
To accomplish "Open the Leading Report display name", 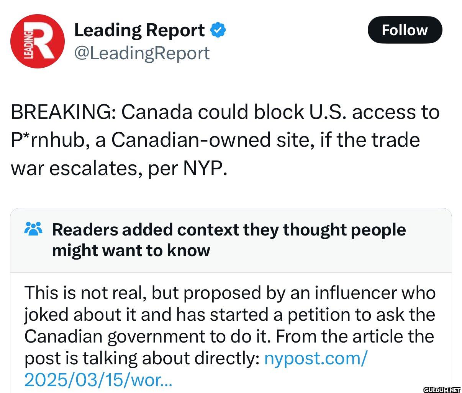I will pos(139,30).
